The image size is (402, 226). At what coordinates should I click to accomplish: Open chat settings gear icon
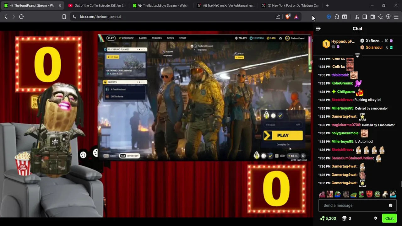tap(376, 218)
